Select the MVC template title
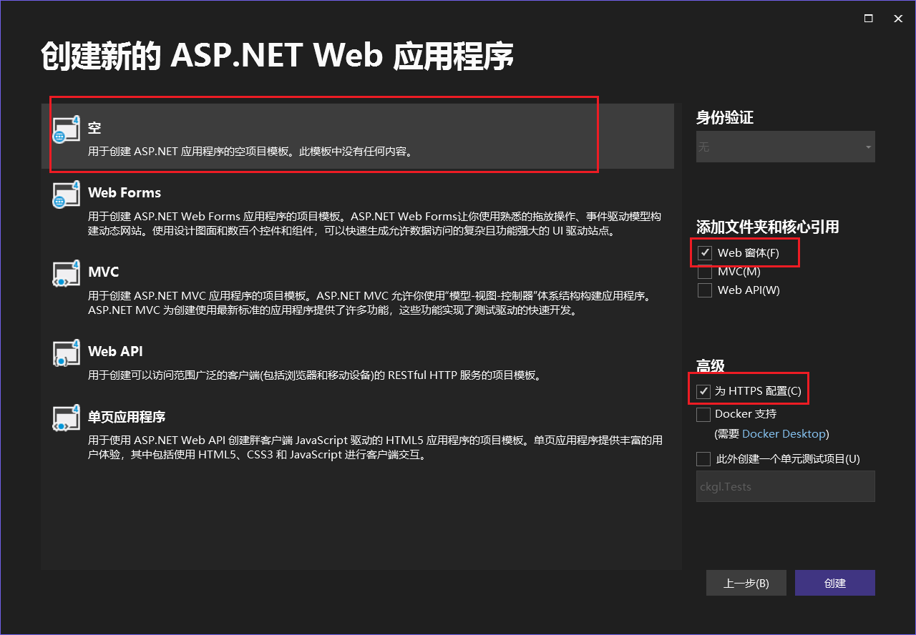The width and height of the screenshot is (916, 635). pyautogui.click(x=104, y=272)
